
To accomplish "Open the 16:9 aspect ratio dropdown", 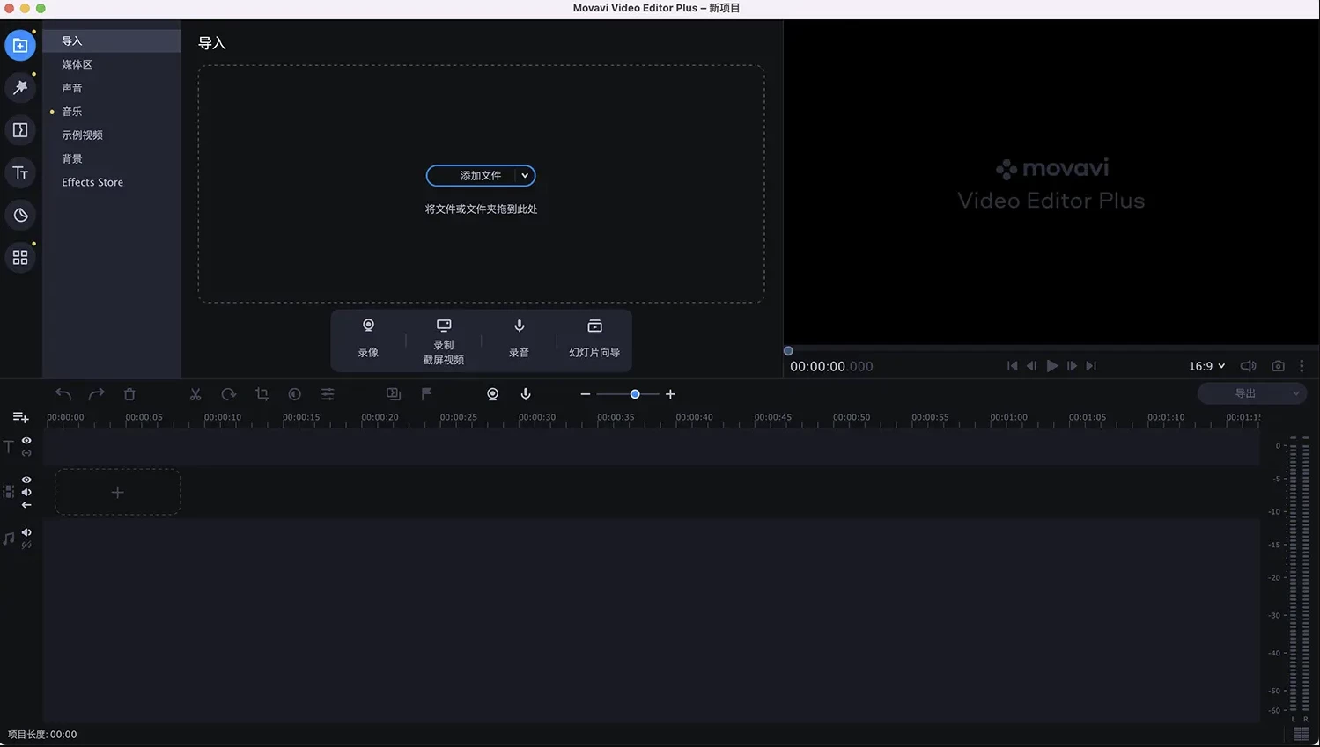I will pos(1206,366).
